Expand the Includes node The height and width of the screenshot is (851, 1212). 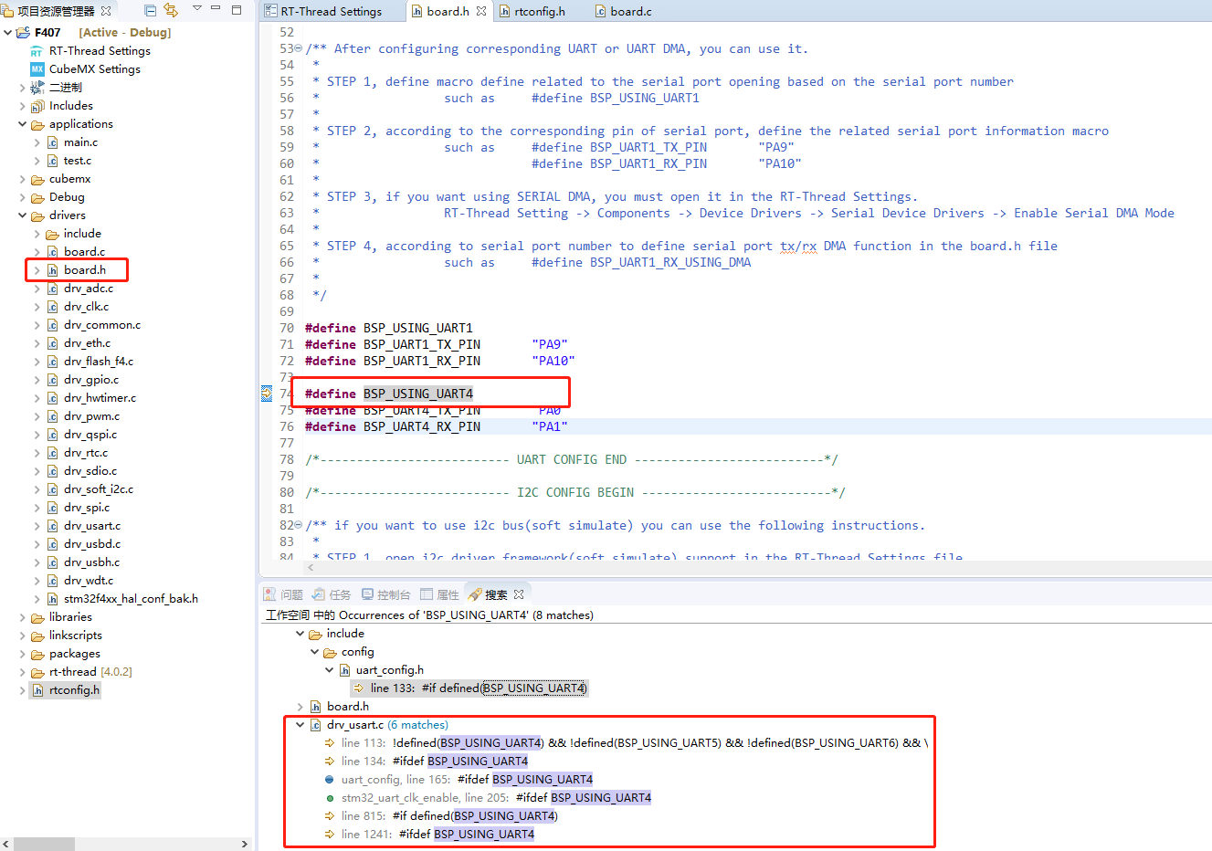coord(23,106)
